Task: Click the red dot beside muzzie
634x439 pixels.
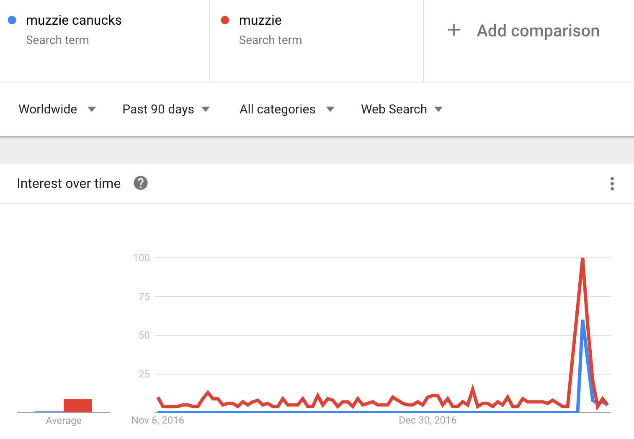Action: 225,20
